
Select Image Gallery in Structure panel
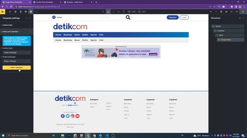(x=230, y=40)
